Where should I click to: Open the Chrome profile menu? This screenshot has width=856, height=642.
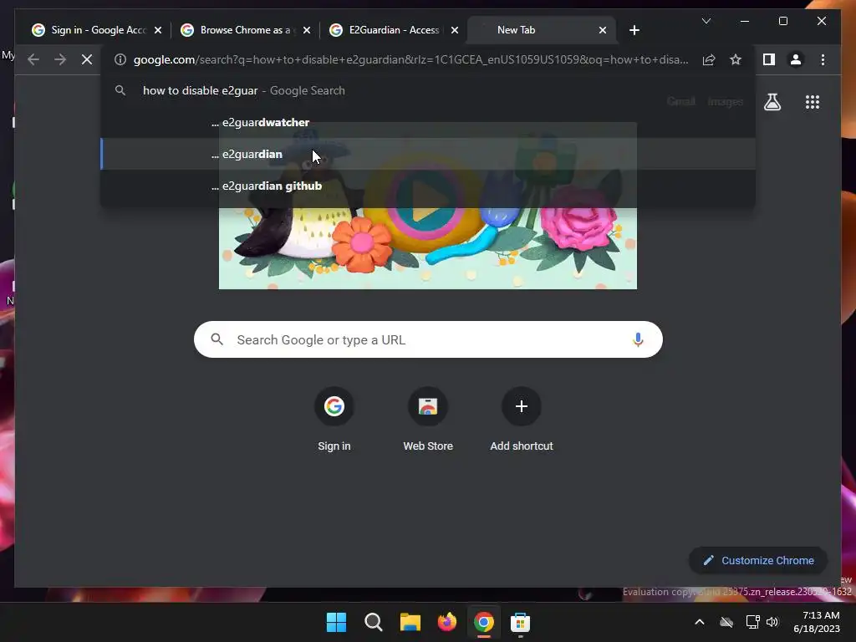click(x=796, y=59)
